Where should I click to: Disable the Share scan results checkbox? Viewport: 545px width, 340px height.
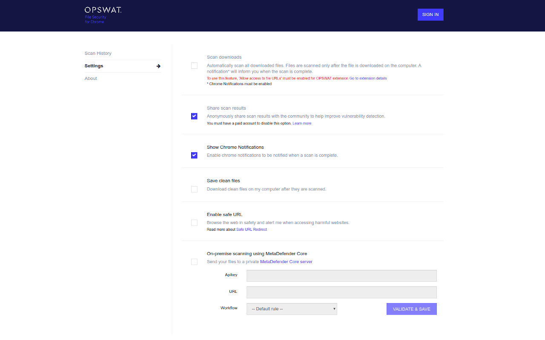click(x=194, y=116)
